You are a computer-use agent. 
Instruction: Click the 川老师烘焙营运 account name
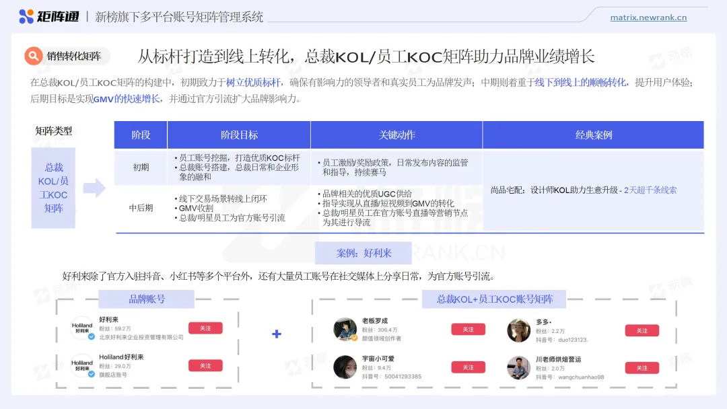[x=558, y=359]
